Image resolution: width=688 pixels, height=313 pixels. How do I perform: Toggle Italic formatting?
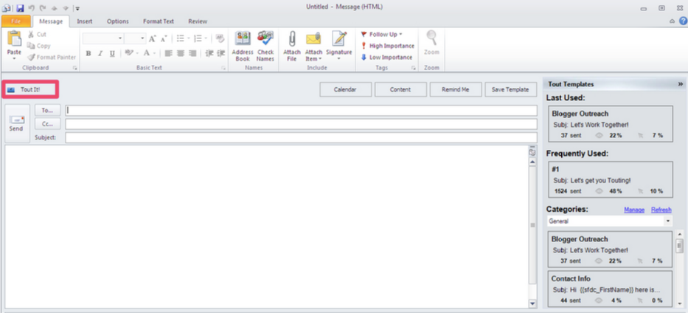pos(100,54)
